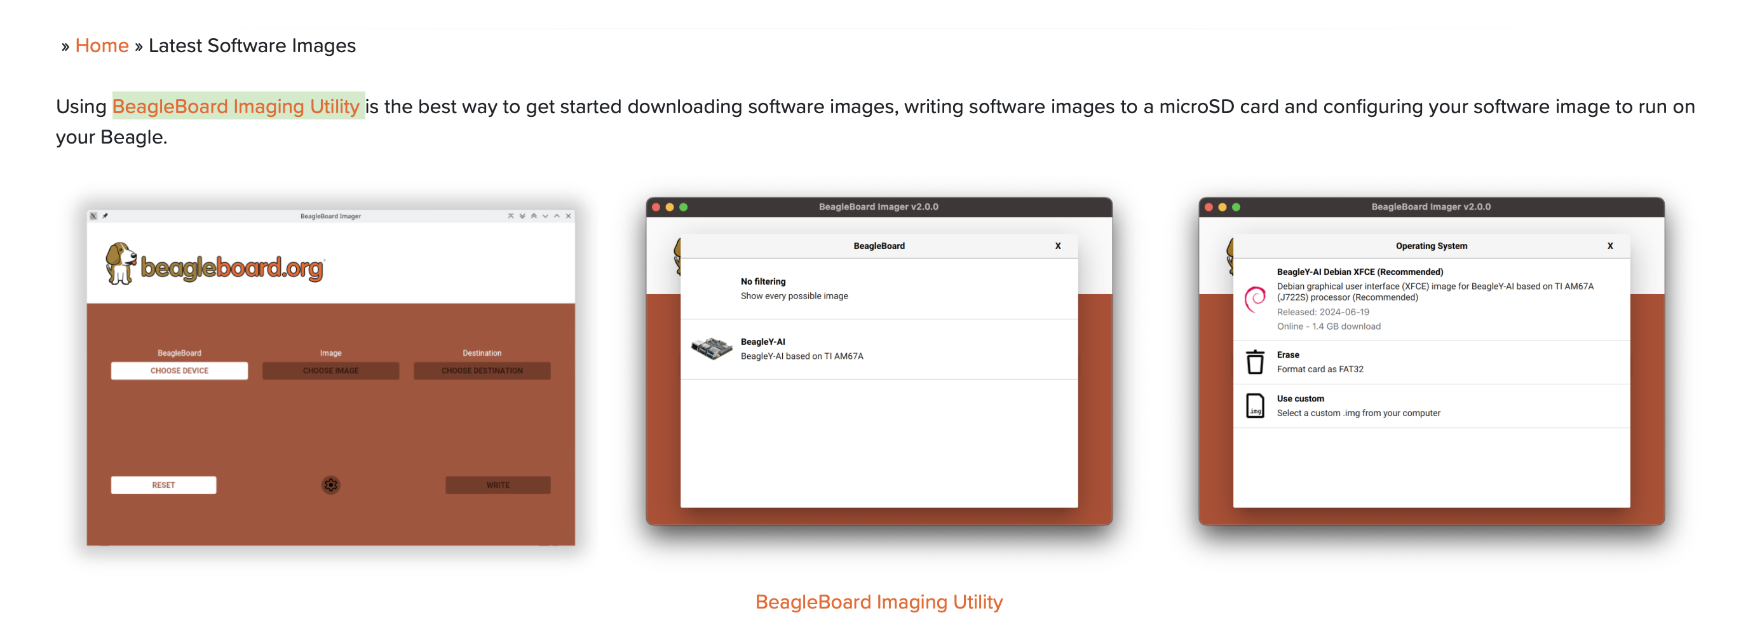Click the BeagleY-AI board picture
1741x620 pixels.
(712, 349)
